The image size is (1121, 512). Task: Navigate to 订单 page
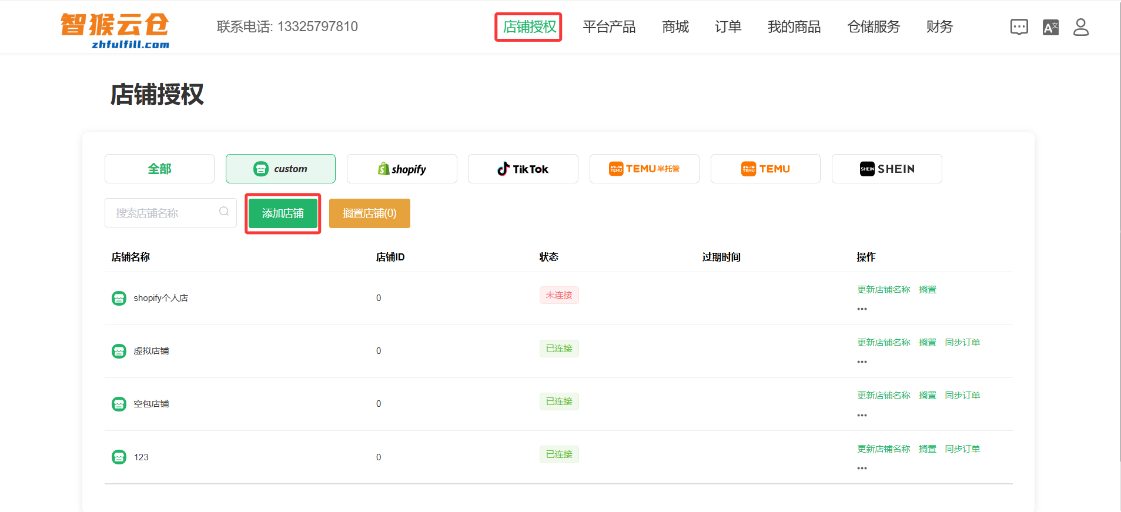[x=728, y=27]
